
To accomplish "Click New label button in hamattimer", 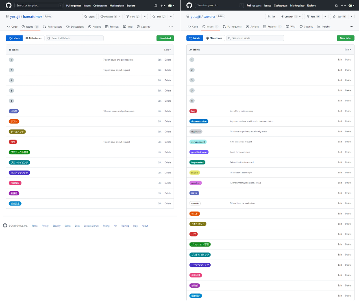I will point(165,38).
